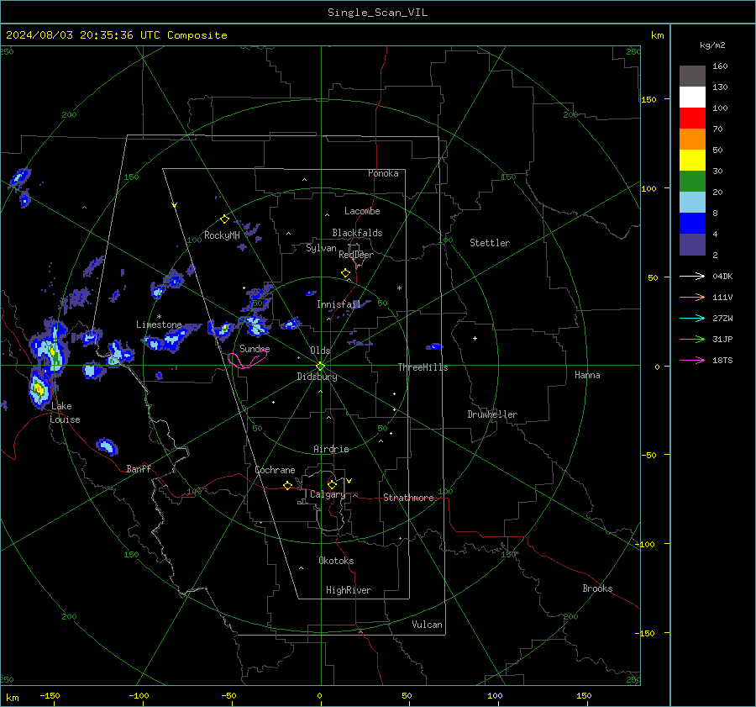Click the Sundre city label
756x707 pixels.
click(255, 348)
